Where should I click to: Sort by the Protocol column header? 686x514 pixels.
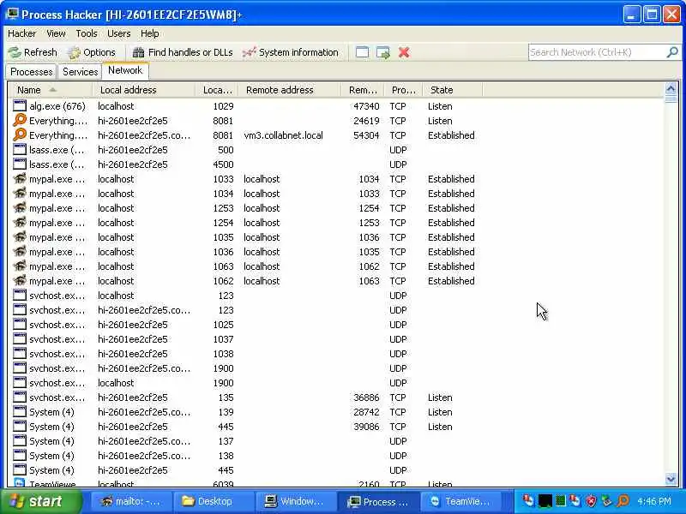(404, 90)
